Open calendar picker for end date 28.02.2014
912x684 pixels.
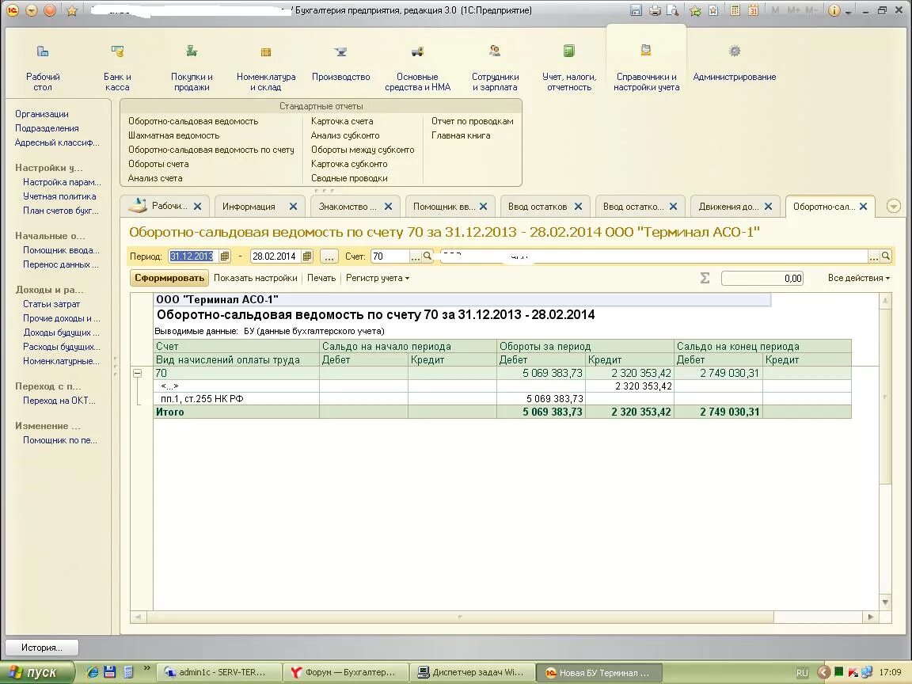pyautogui.click(x=307, y=256)
